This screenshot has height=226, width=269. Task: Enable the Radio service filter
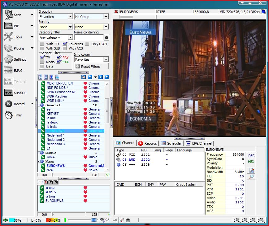pos(42,62)
